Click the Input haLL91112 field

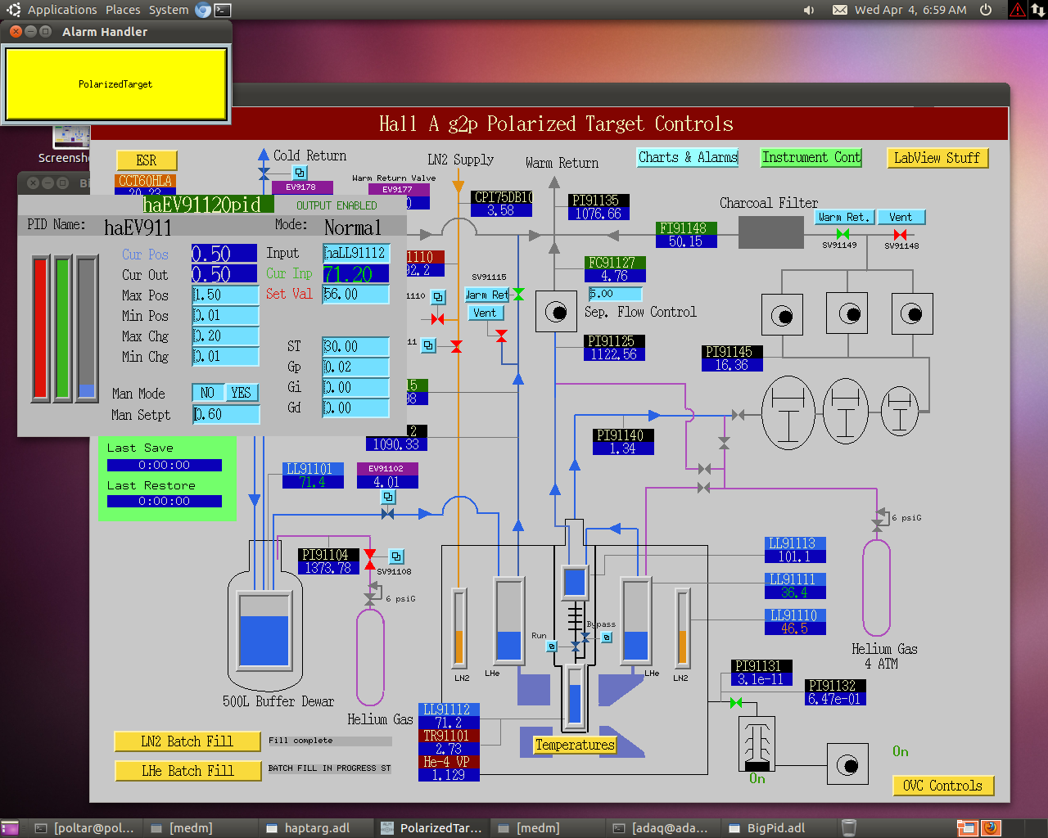(x=356, y=254)
